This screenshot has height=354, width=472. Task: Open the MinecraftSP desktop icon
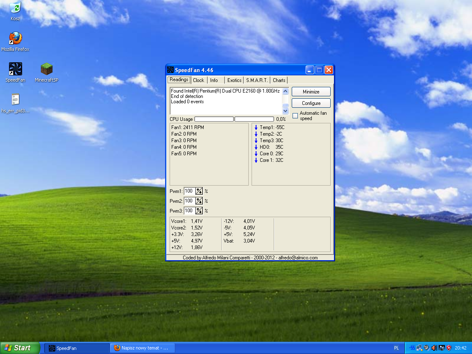click(x=46, y=69)
